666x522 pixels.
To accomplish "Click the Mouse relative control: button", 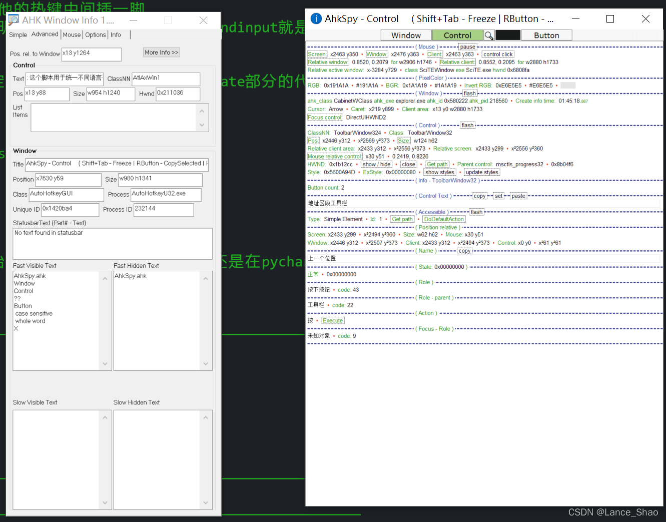I will click(x=335, y=156).
